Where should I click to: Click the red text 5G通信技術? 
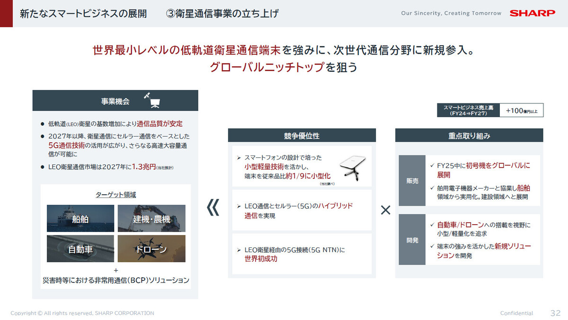(x=66, y=146)
